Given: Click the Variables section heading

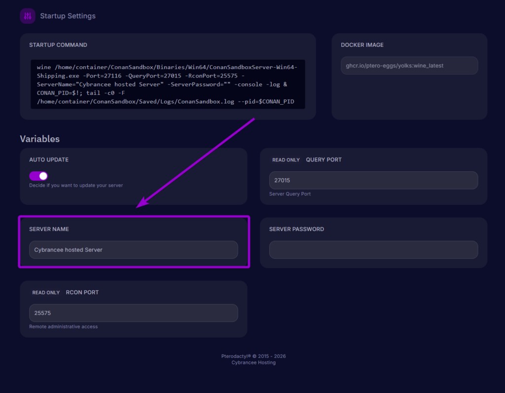Looking at the screenshot, I should (39, 139).
